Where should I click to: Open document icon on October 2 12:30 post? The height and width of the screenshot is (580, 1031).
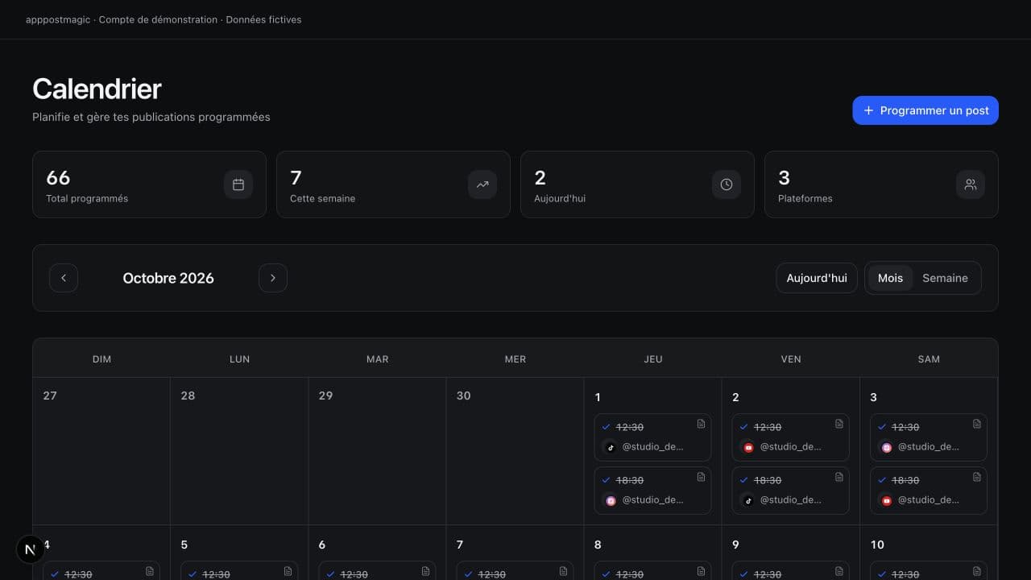(838, 424)
